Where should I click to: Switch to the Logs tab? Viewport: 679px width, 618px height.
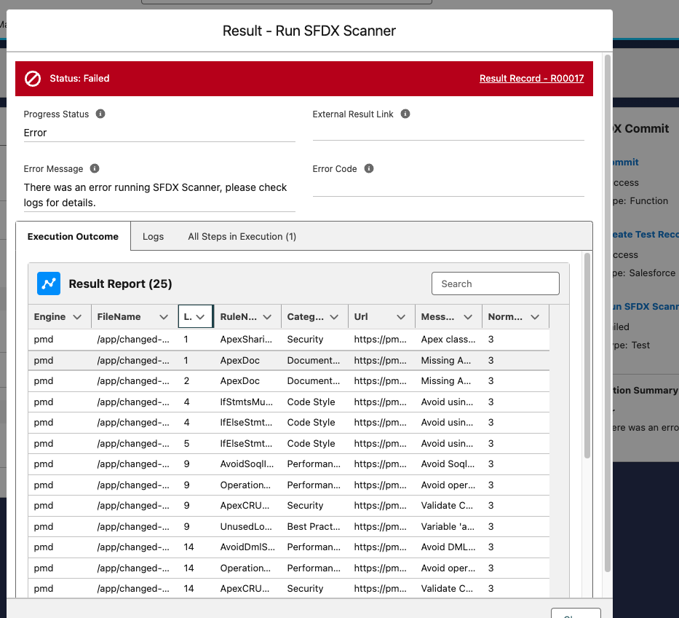(154, 236)
